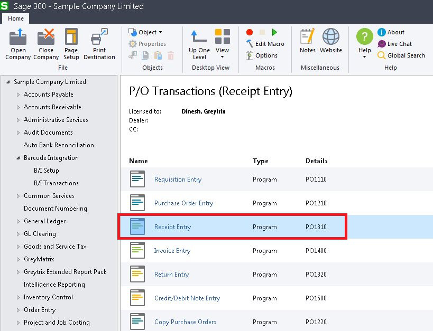
Task: Expand the Accounts Payable tree node
Action: pyautogui.click(x=18, y=94)
